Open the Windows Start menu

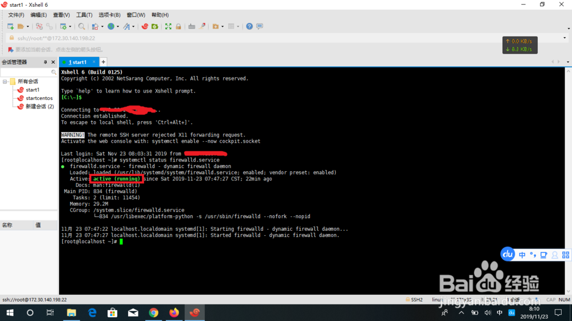tap(10, 312)
